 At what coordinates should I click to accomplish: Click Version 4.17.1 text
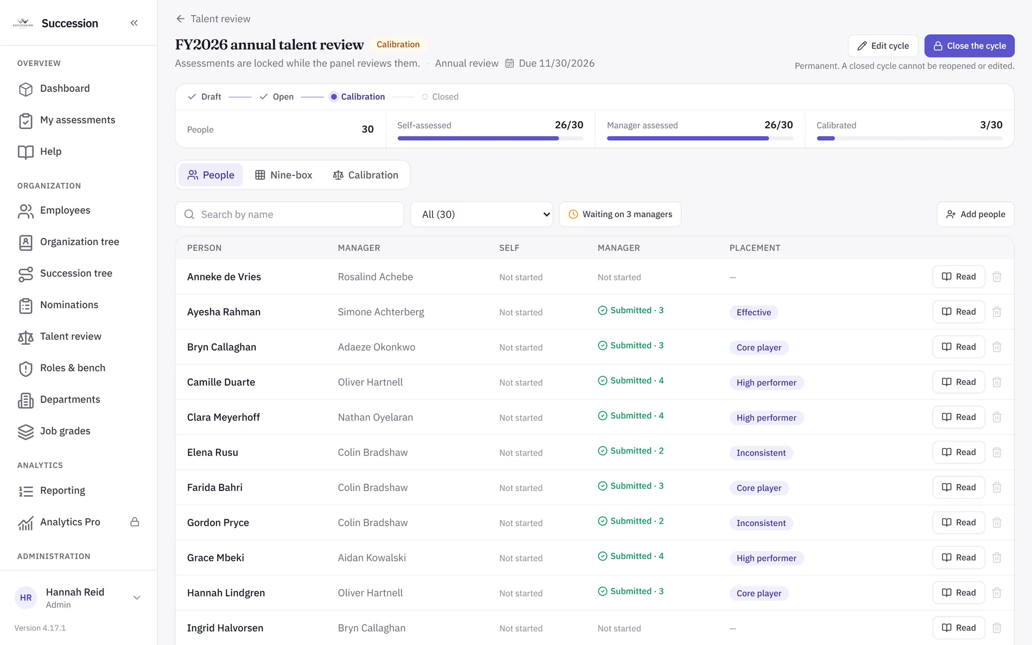pyautogui.click(x=40, y=628)
